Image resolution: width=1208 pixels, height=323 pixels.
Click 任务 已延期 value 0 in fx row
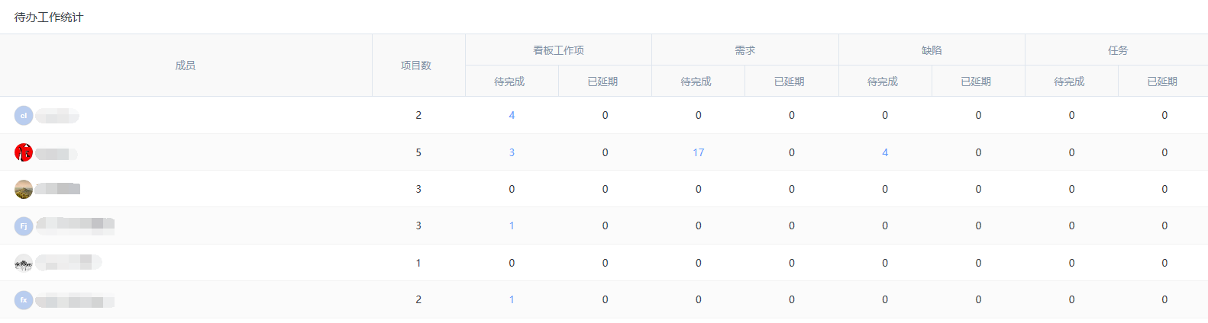[x=1164, y=300]
